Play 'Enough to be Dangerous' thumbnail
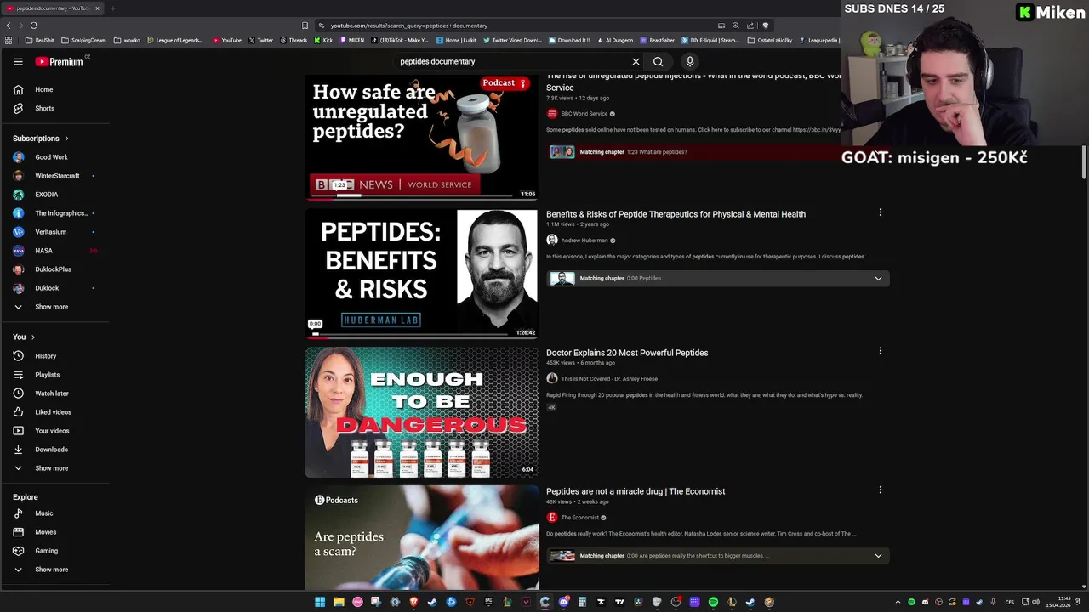This screenshot has height=612, width=1089. (x=421, y=411)
